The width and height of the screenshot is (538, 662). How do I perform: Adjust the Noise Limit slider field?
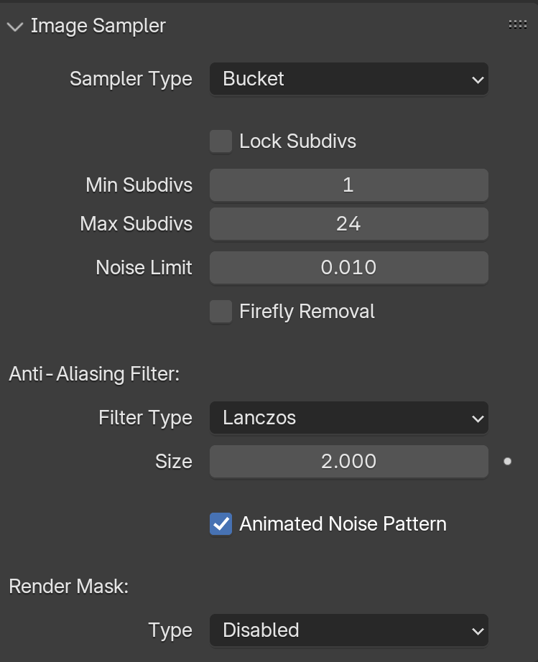(349, 268)
